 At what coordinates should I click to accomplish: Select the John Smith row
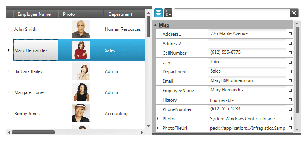75,29
